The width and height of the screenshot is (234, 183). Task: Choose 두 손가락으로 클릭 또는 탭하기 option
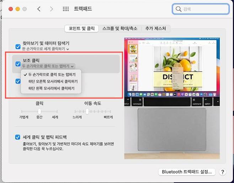coord(51,74)
